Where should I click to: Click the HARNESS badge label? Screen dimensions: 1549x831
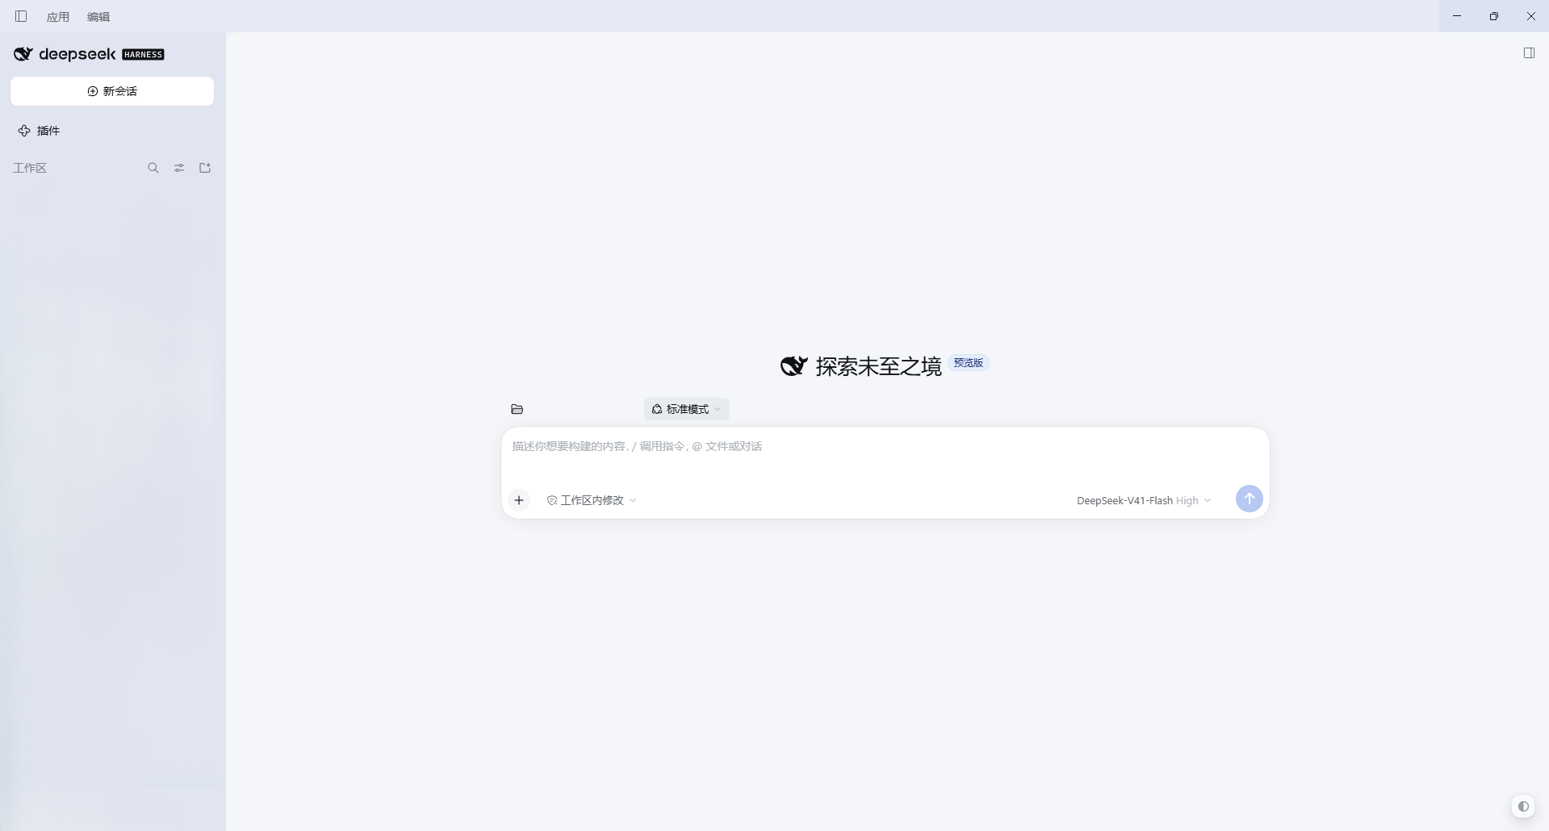pyautogui.click(x=143, y=55)
